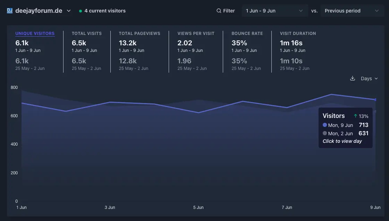The image size is (389, 221).
Task: Click the Click to view day tooltip text
Action: point(342,141)
